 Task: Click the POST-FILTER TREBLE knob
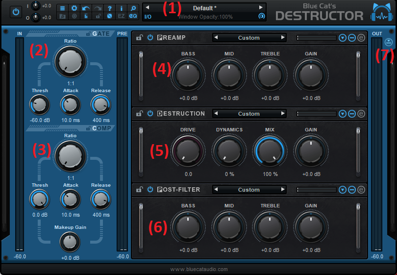click(270, 227)
